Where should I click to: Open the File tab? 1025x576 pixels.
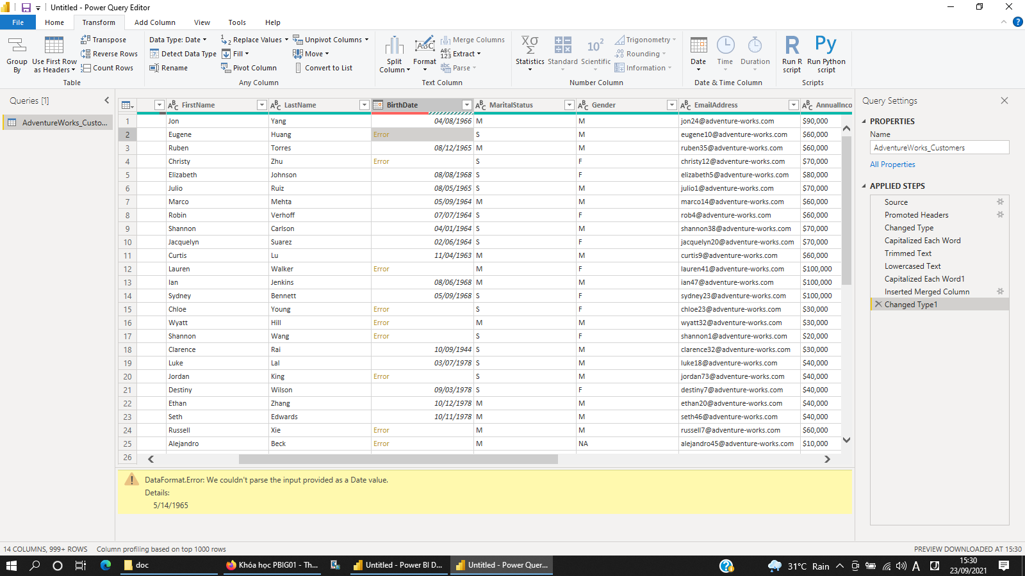pyautogui.click(x=18, y=22)
